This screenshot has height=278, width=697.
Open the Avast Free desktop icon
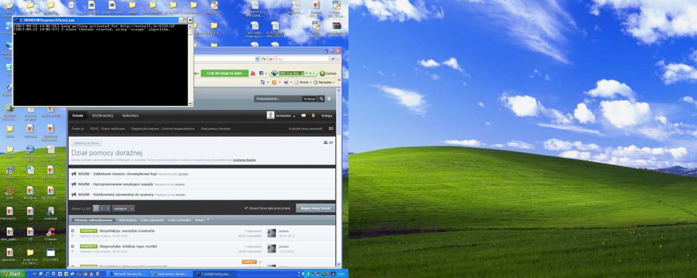30,256
